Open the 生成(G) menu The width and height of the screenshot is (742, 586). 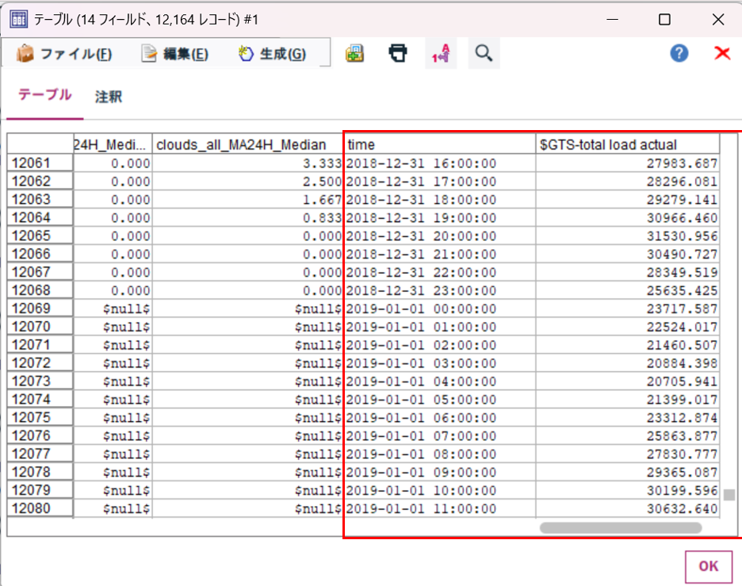272,53
